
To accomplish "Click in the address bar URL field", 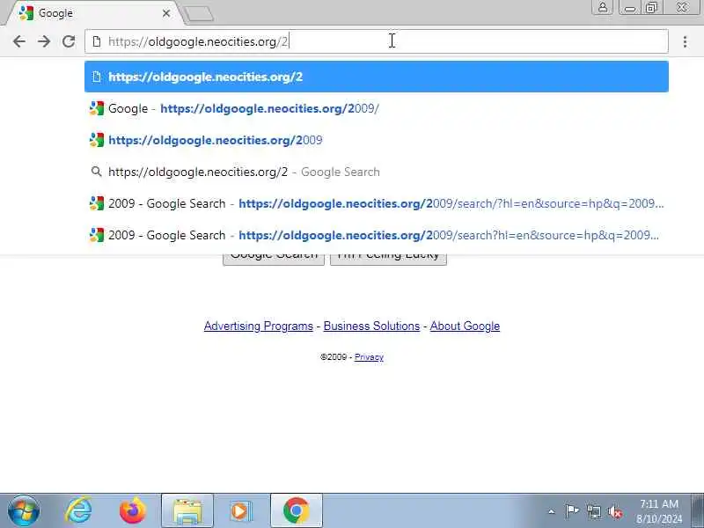I will (x=377, y=41).
